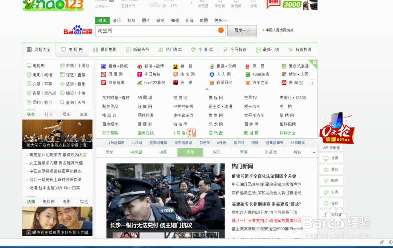Switch to the 娱乐 content tab
The image size is (393, 248).
(x=217, y=152)
